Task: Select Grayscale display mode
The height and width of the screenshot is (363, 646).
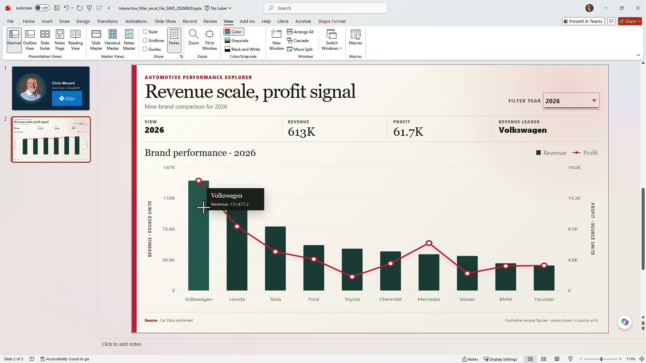Action: click(x=237, y=40)
